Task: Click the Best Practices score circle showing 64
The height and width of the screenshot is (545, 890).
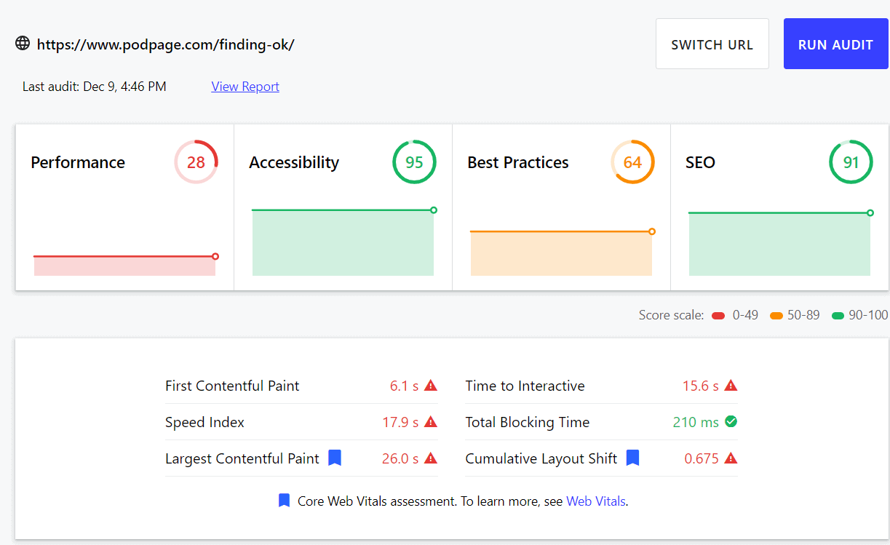Action: 632,162
